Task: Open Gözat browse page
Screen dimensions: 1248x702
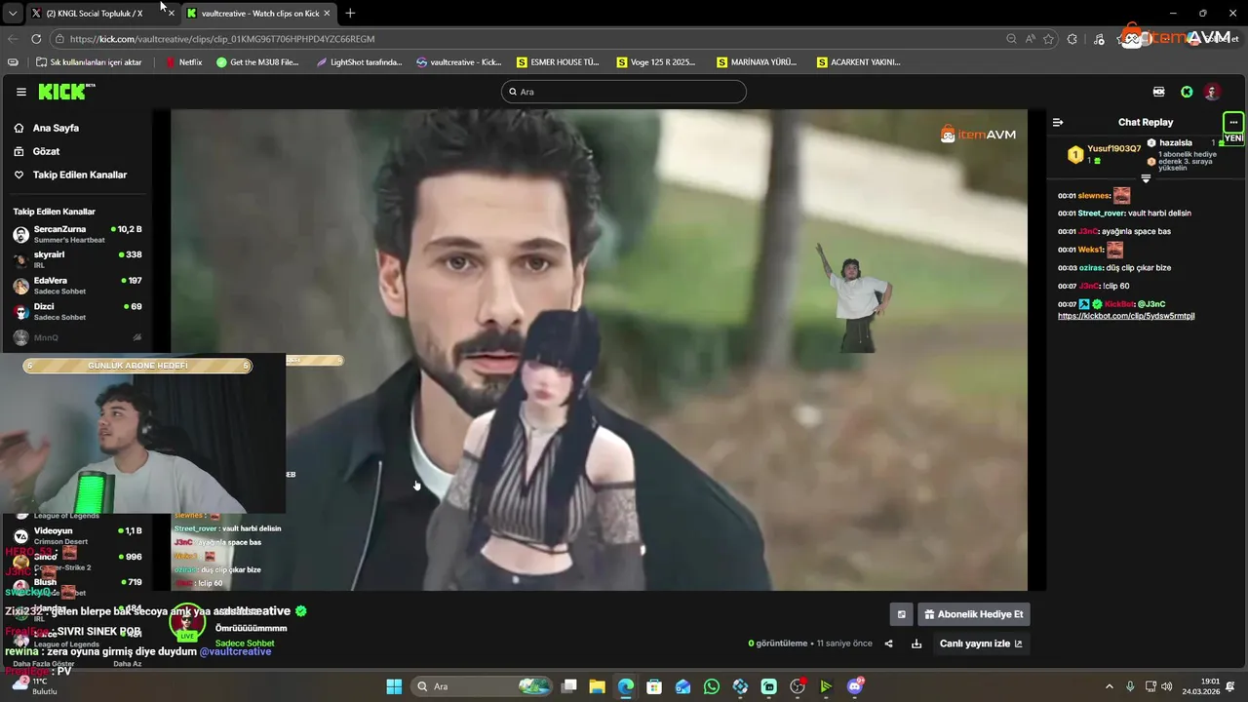Action: (x=46, y=151)
